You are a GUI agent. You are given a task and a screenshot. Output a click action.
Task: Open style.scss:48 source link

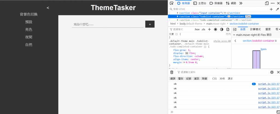222,41
